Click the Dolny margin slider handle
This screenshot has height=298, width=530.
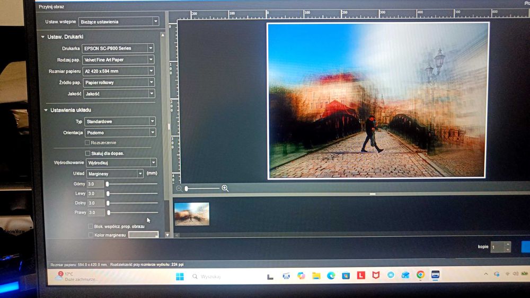click(x=108, y=203)
